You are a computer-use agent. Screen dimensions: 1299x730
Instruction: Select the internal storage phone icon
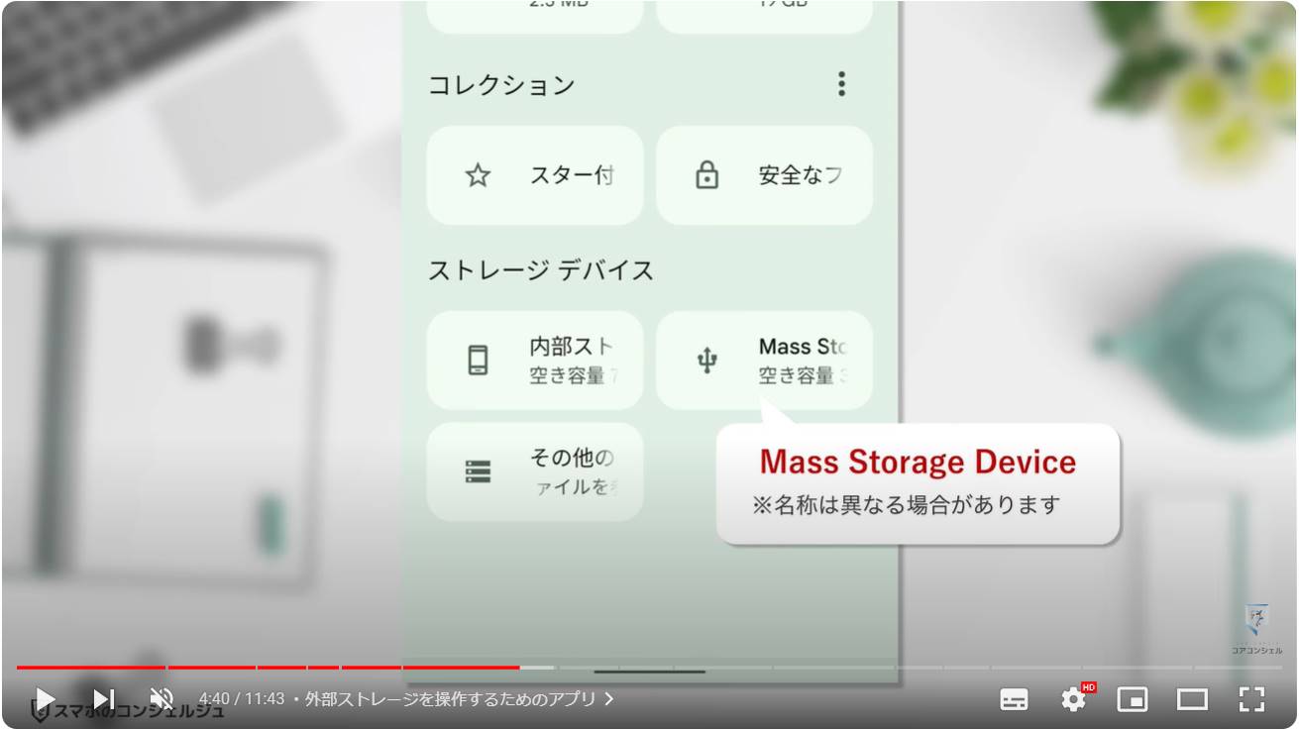click(x=479, y=361)
